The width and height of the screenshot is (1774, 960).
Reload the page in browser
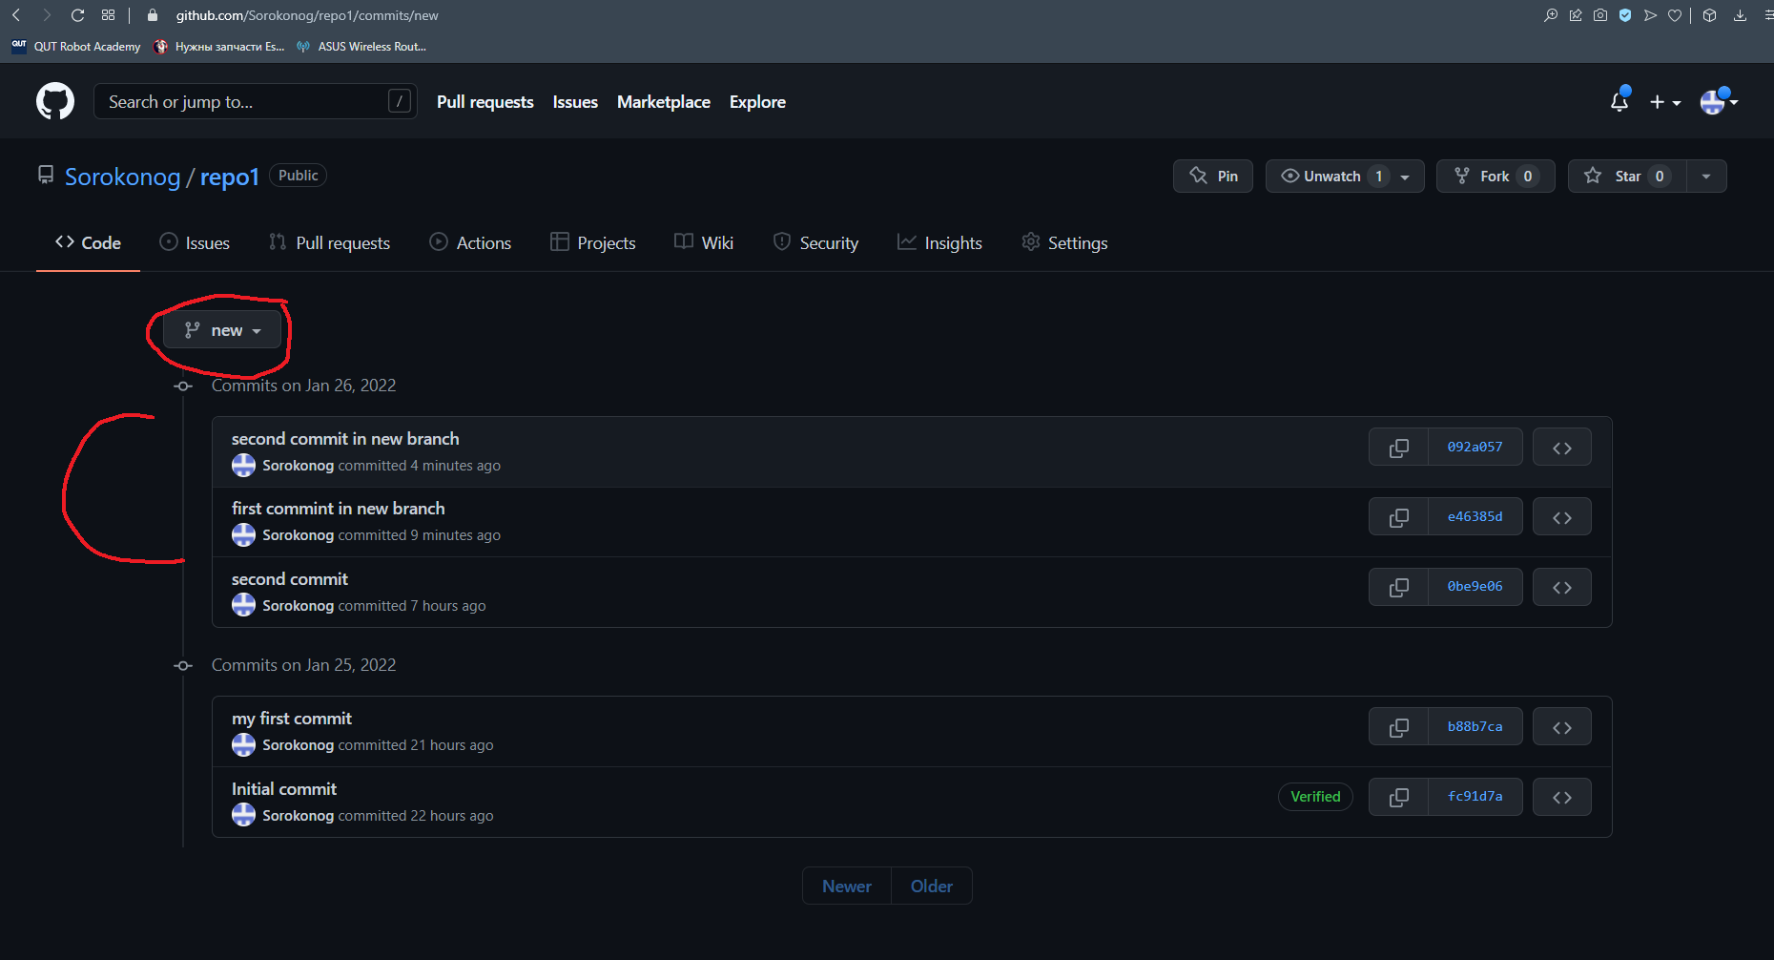[78, 15]
